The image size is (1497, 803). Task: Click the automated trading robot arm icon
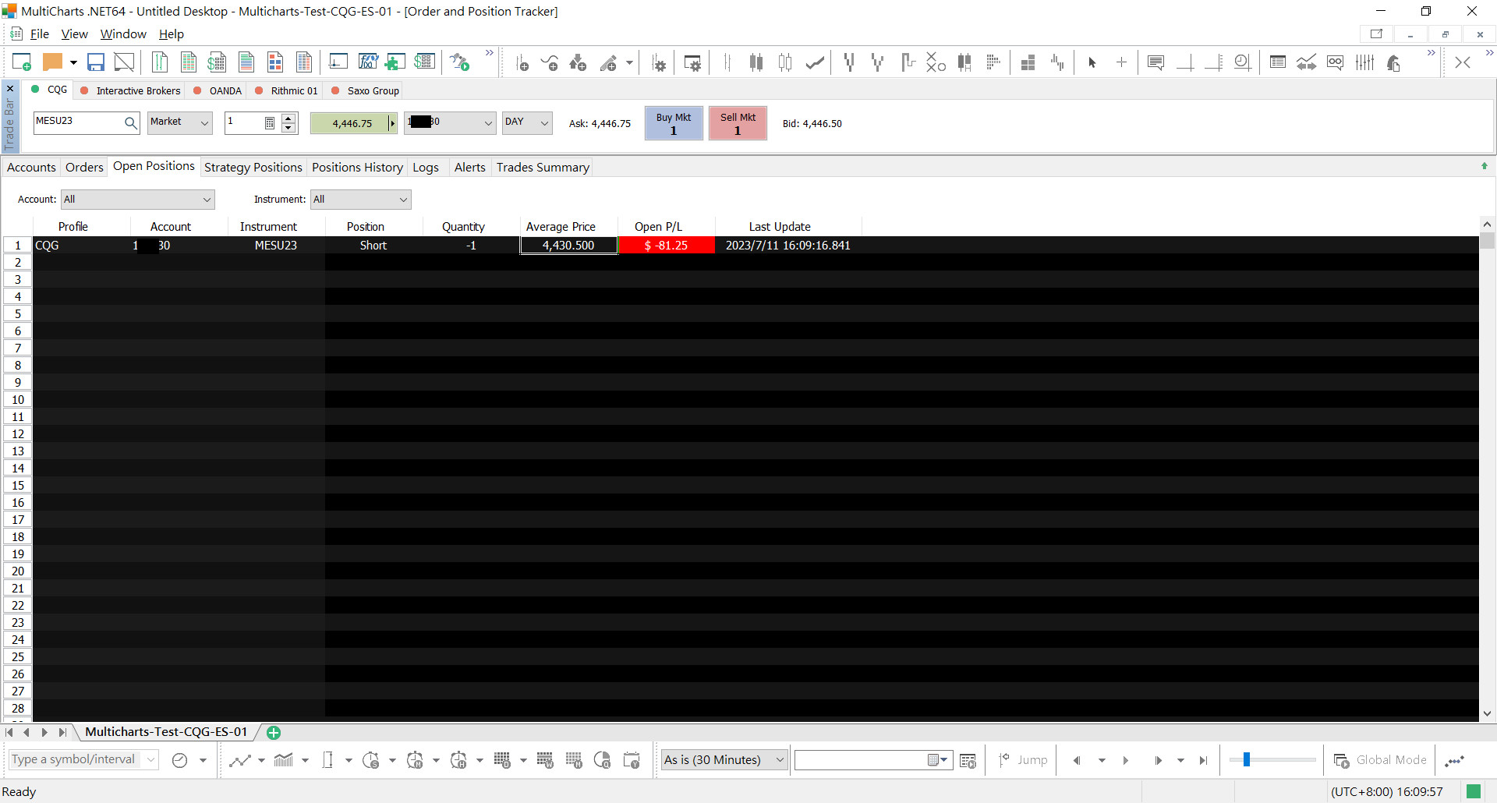(459, 62)
